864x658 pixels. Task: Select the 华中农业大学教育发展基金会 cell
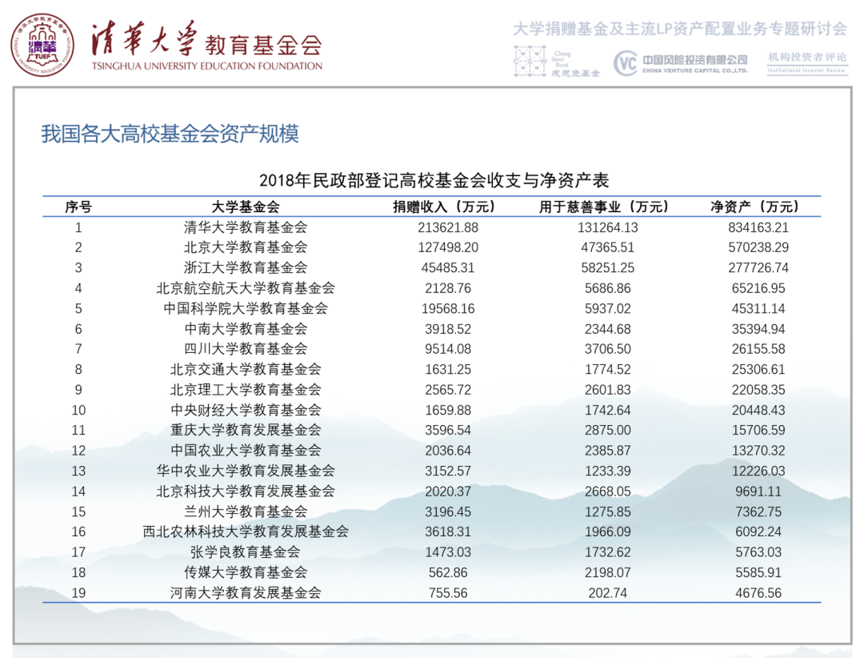246,471
